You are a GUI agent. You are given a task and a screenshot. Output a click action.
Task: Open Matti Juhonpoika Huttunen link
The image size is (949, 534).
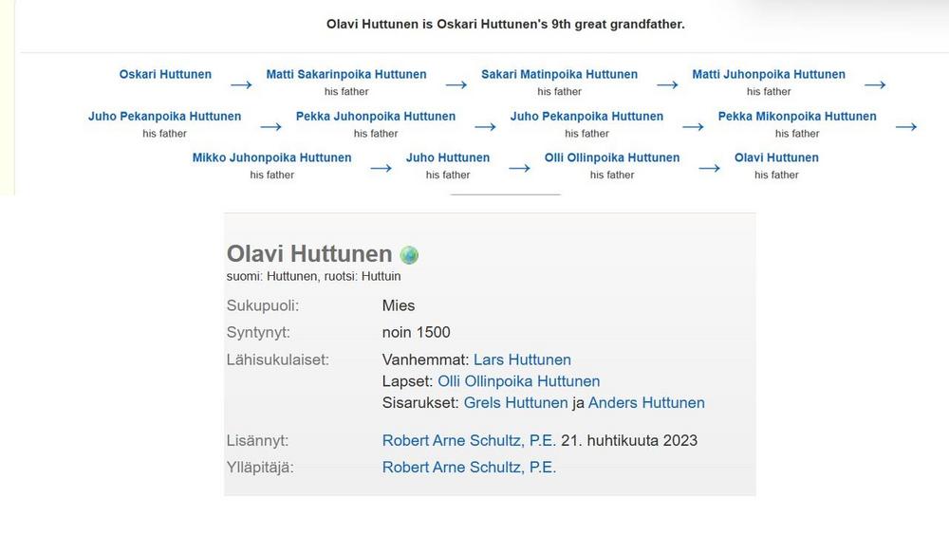tap(769, 74)
